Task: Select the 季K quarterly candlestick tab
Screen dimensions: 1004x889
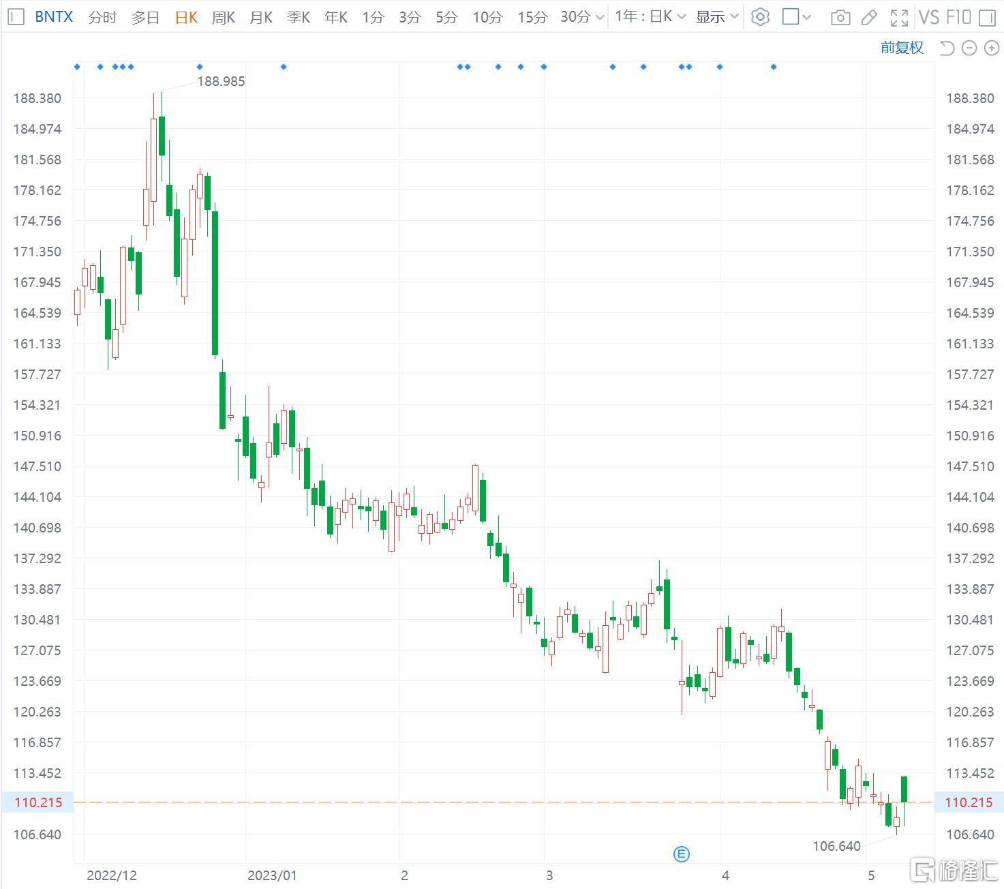Action: pos(299,17)
